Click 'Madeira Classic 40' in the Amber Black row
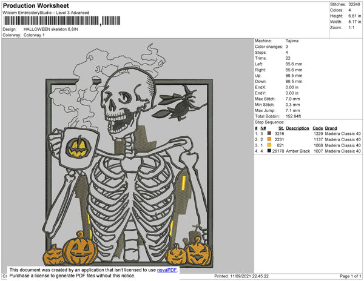This screenshot has width=364, height=281. 343,151
